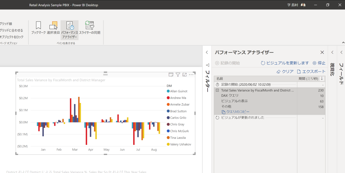Click the DM legend title
The image size is (345, 173).
pyautogui.click(x=169, y=86)
